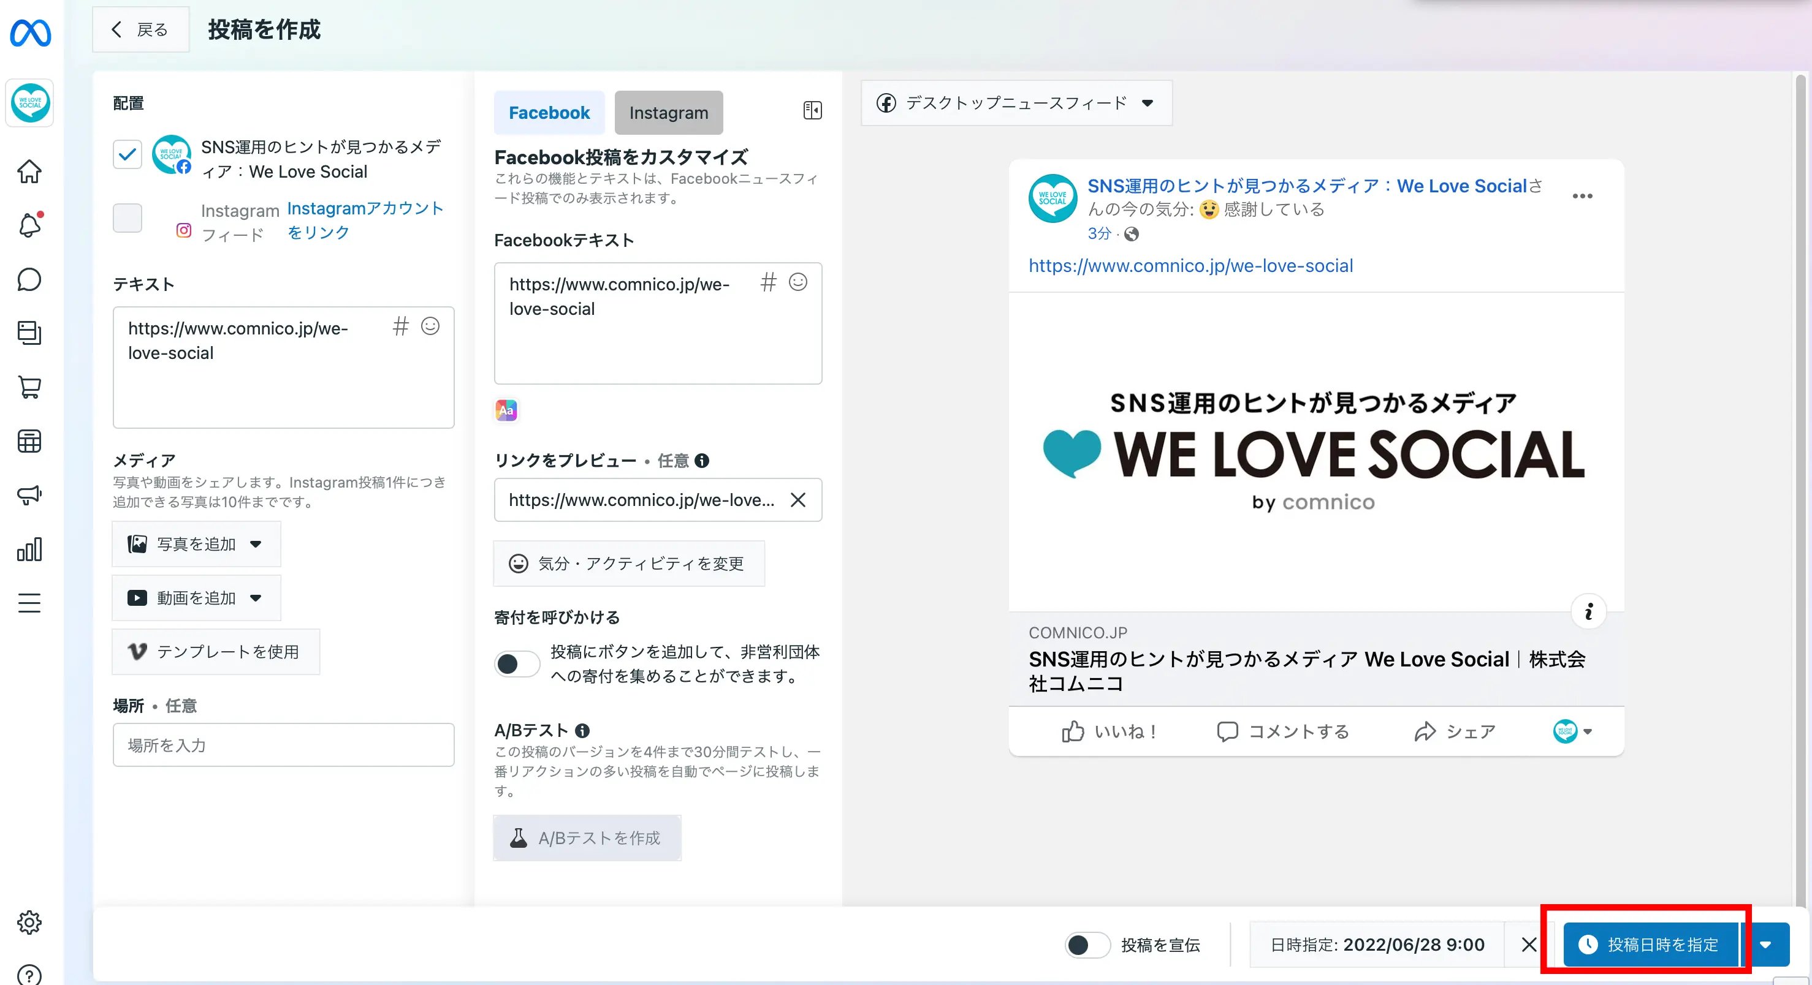Expand the add photo dropdown
1812x985 pixels.
196,543
